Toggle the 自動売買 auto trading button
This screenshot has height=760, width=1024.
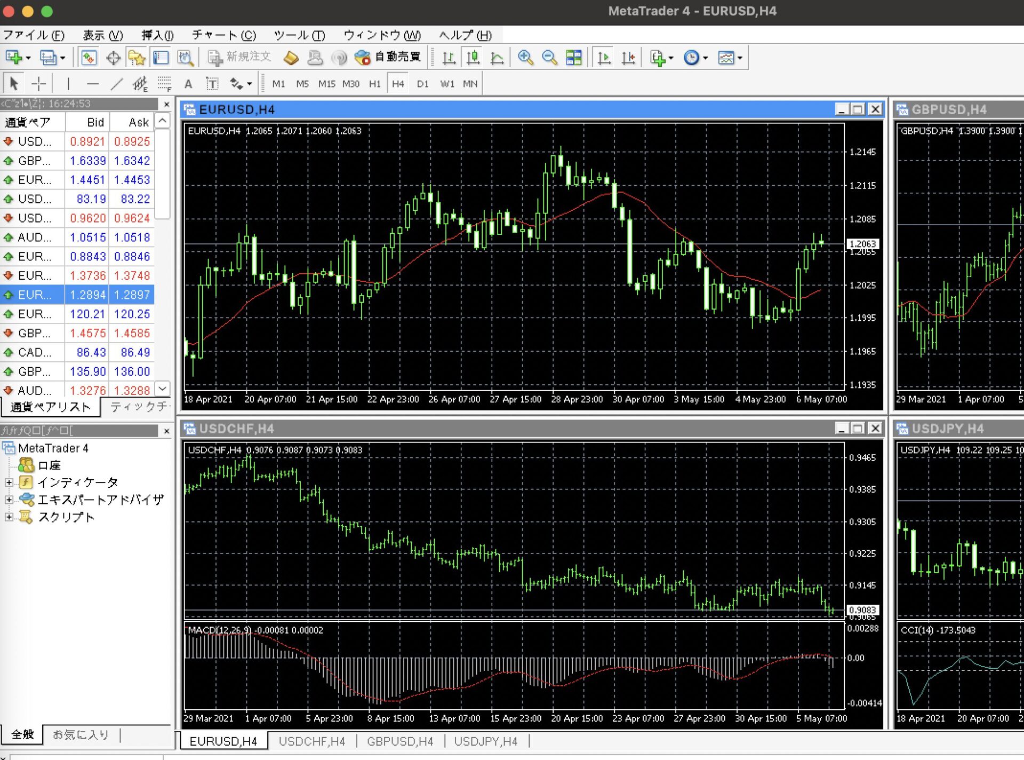click(388, 57)
